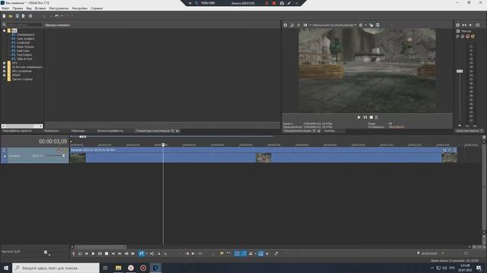Save preview snapshot to file
Image resolution: width=487 pixels, height=273 pixels.
pos(377,25)
